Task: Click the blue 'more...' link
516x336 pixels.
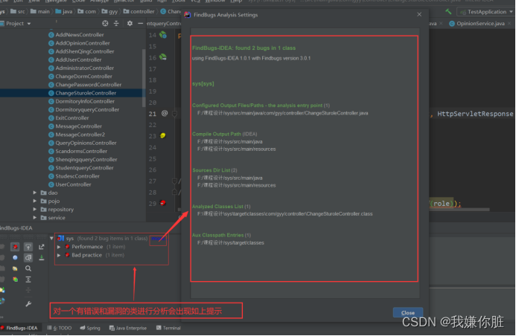Action: tap(159, 238)
